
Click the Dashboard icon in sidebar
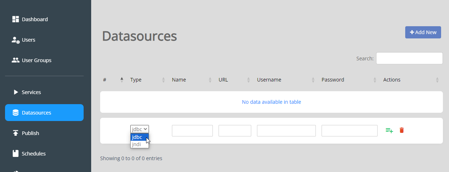pyautogui.click(x=15, y=19)
